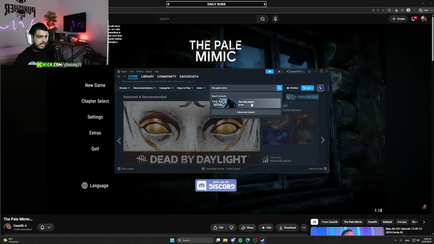This screenshot has height=244, width=434.
Task: Open Spotify from the taskbar
Action: [240, 240]
